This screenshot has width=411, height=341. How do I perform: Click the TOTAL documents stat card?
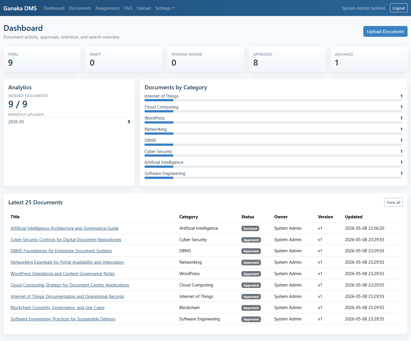pyautogui.click(x=42, y=59)
